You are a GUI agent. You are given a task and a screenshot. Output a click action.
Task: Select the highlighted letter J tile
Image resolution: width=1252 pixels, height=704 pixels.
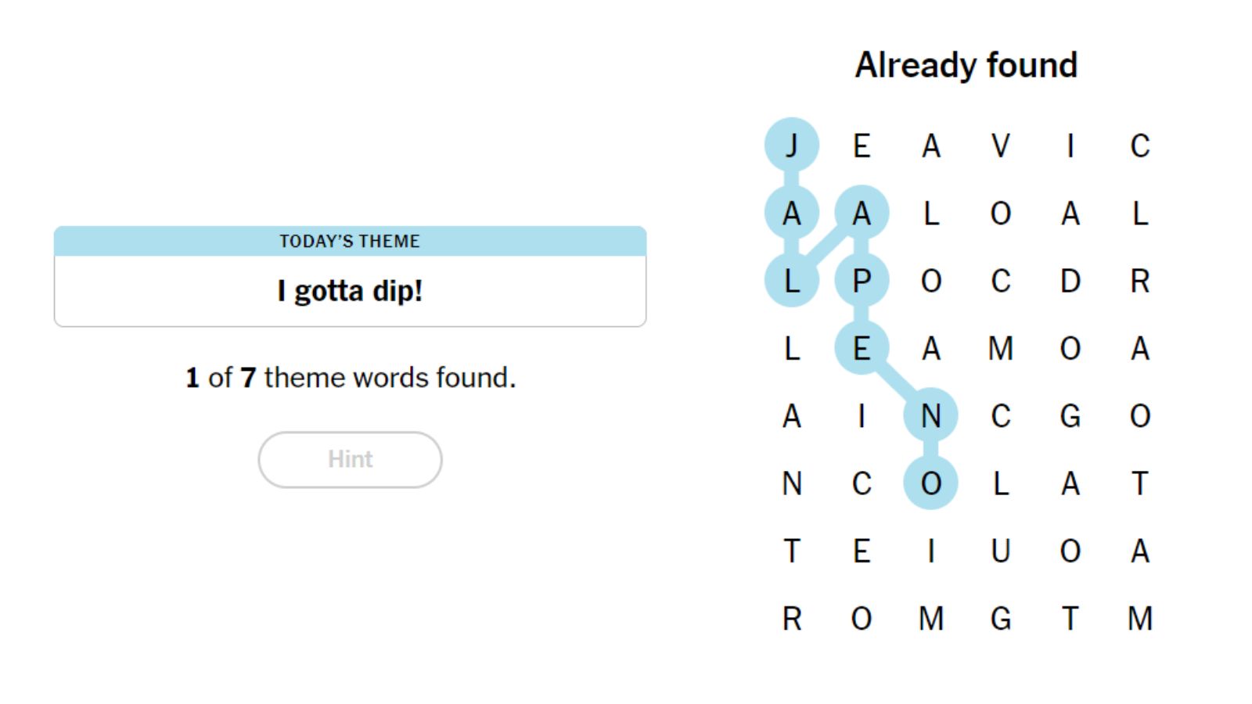792,145
